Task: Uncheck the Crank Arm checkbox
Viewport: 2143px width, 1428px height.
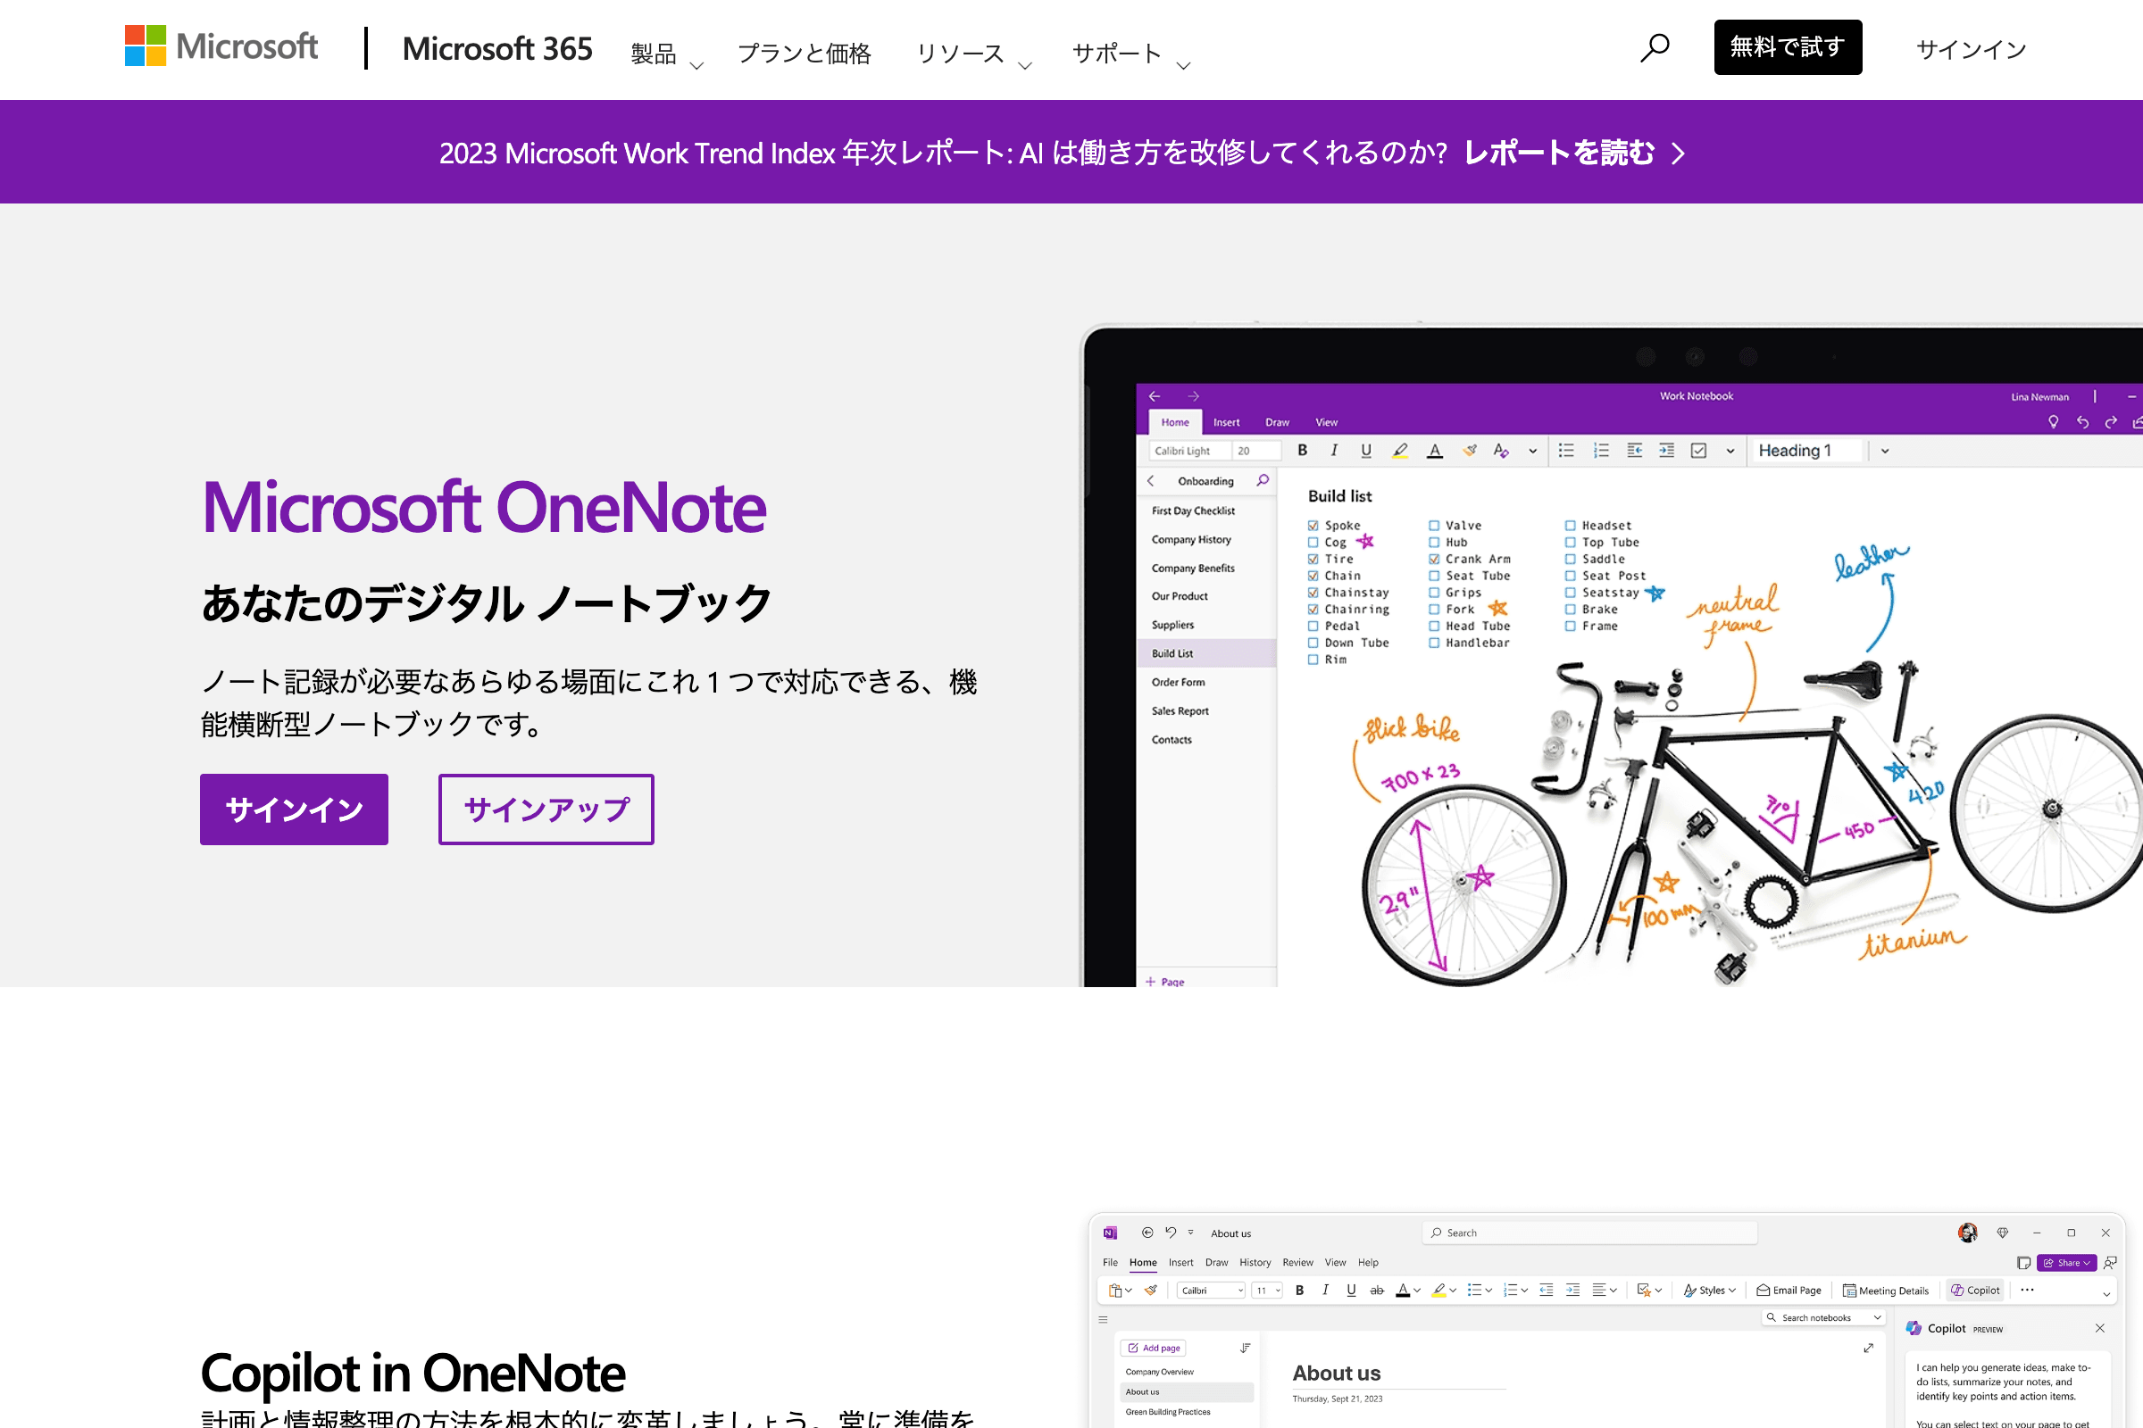Action: 1434,560
